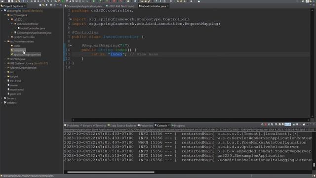Viewport: 316px width, 178px height.
Task: Fold the import block at line 3
Action: [71, 19]
